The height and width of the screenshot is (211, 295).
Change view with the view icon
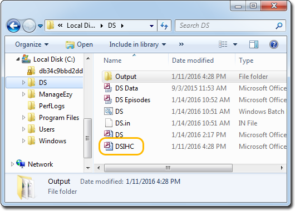(x=223, y=44)
